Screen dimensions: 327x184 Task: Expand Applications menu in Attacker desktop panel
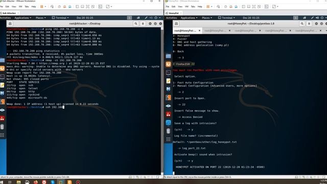tap(23, 18)
